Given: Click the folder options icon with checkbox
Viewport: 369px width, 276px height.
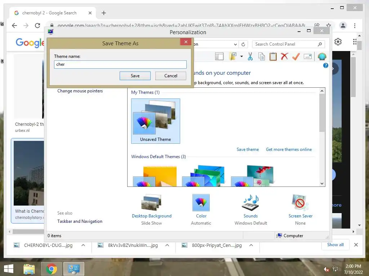Looking at the screenshot, I should 232,56.
